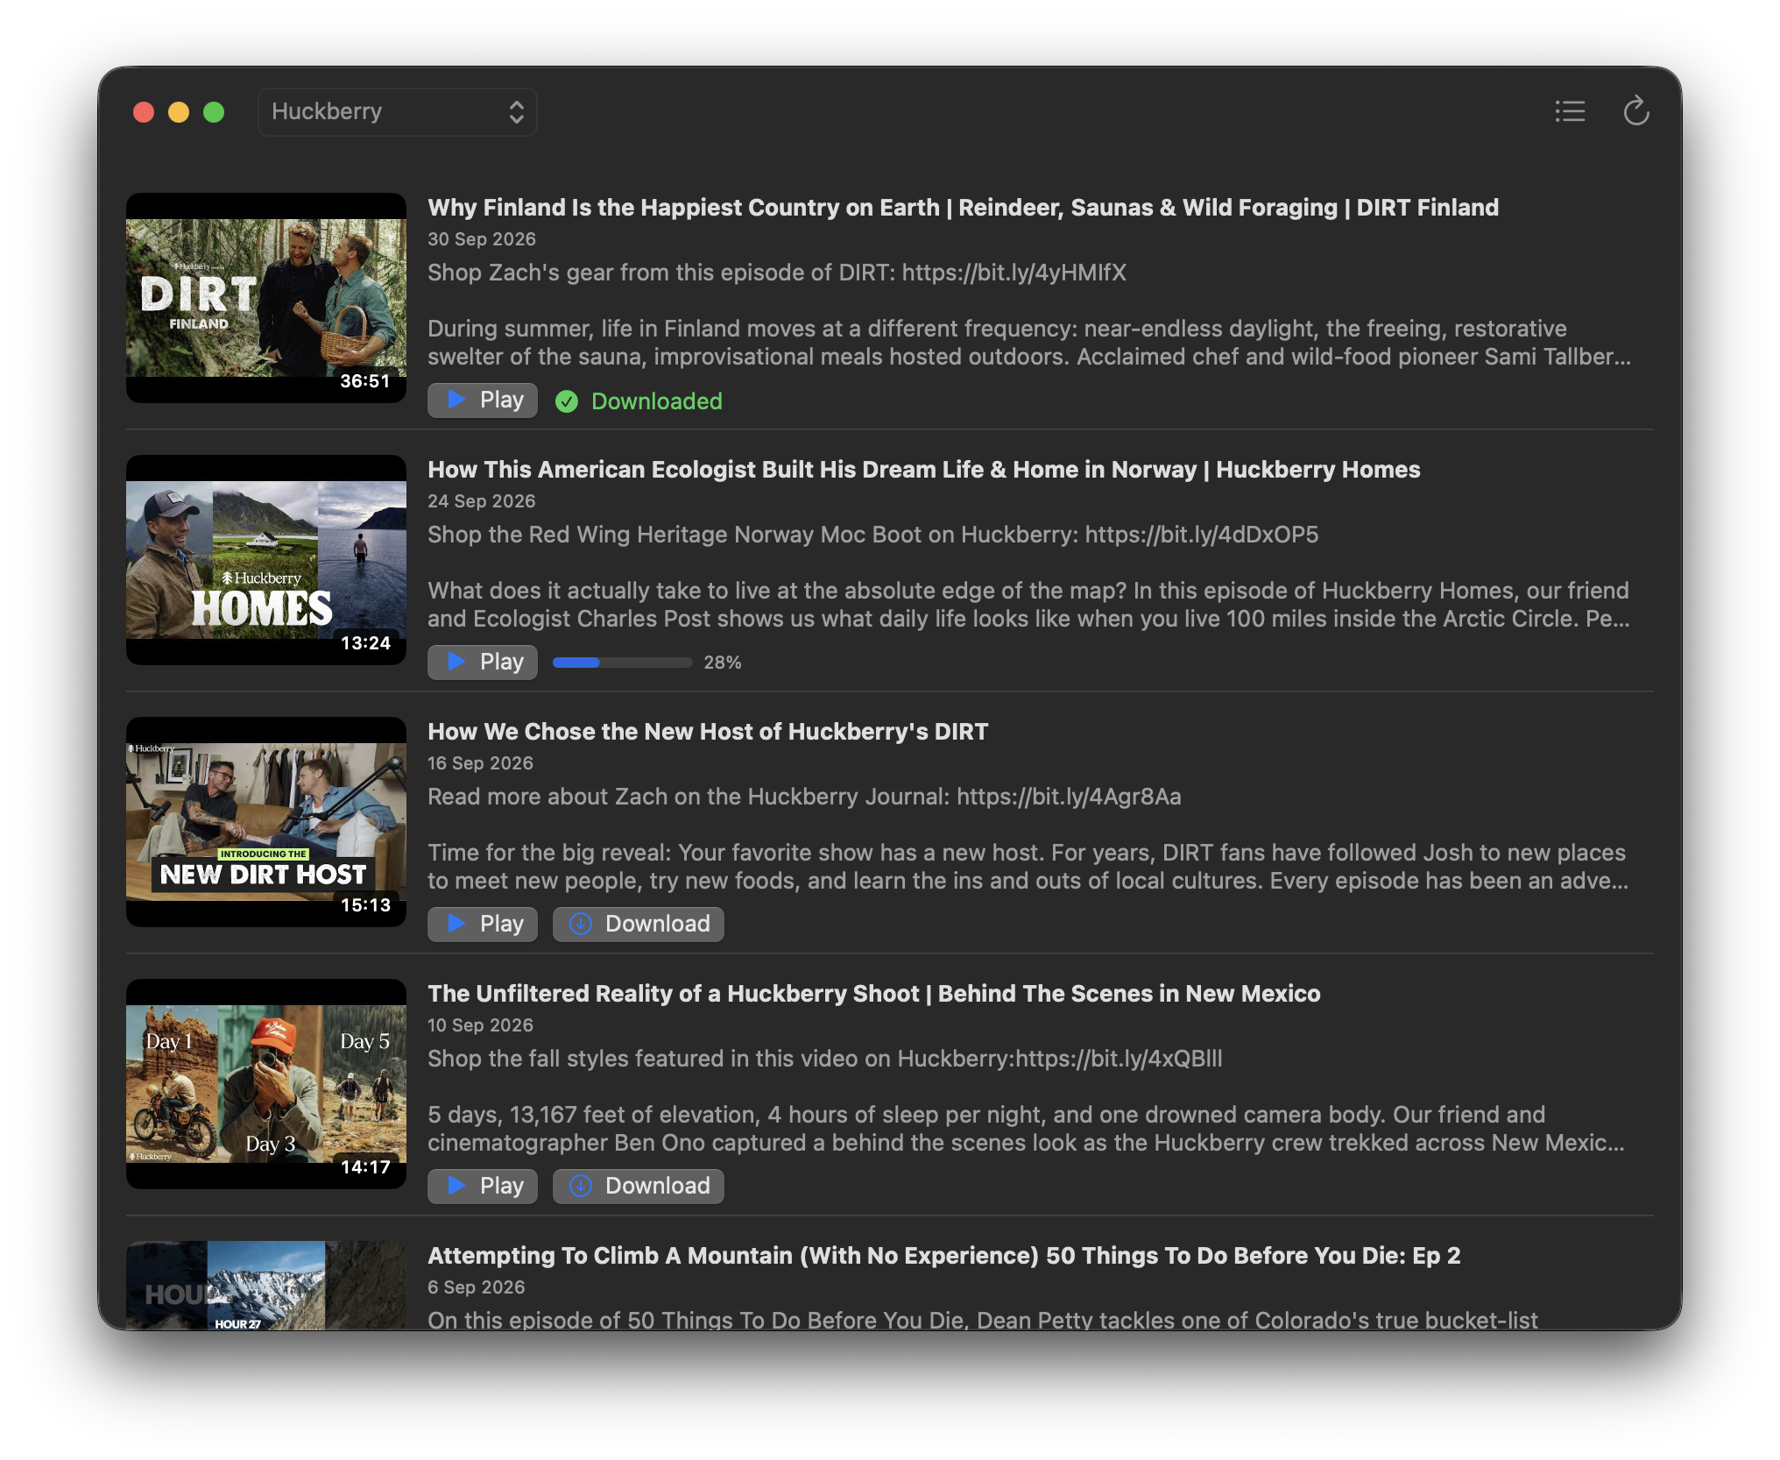Click the bit.ly/4dDxOP5 Red Wing boot link
The height and width of the screenshot is (1460, 1780).
pyautogui.click(x=1202, y=535)
